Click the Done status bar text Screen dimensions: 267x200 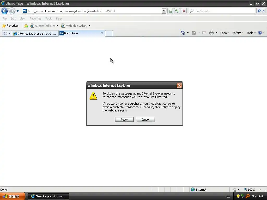click(x=4, y=190)
